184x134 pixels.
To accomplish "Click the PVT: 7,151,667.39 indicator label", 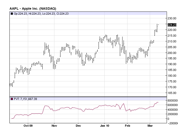I will tap(25, 99).
